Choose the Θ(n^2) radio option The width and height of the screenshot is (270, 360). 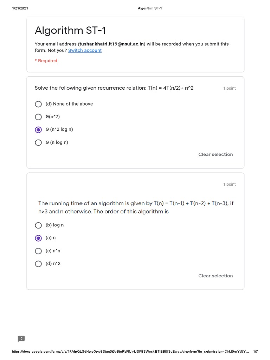pyautogui.click(x=38, y=117)
